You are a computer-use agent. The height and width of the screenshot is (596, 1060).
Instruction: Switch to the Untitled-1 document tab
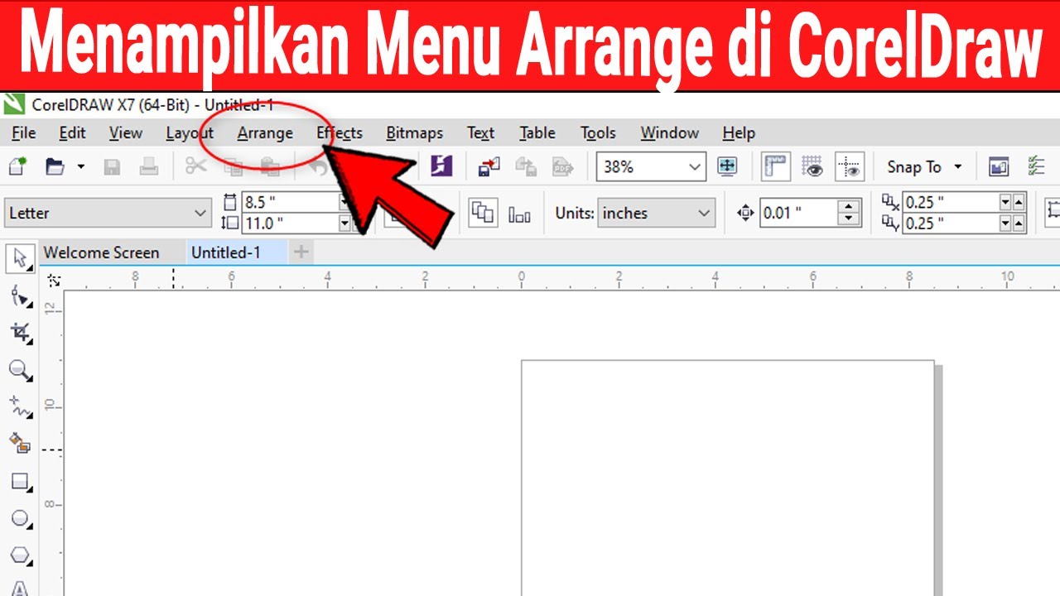[x=226, y=252]
